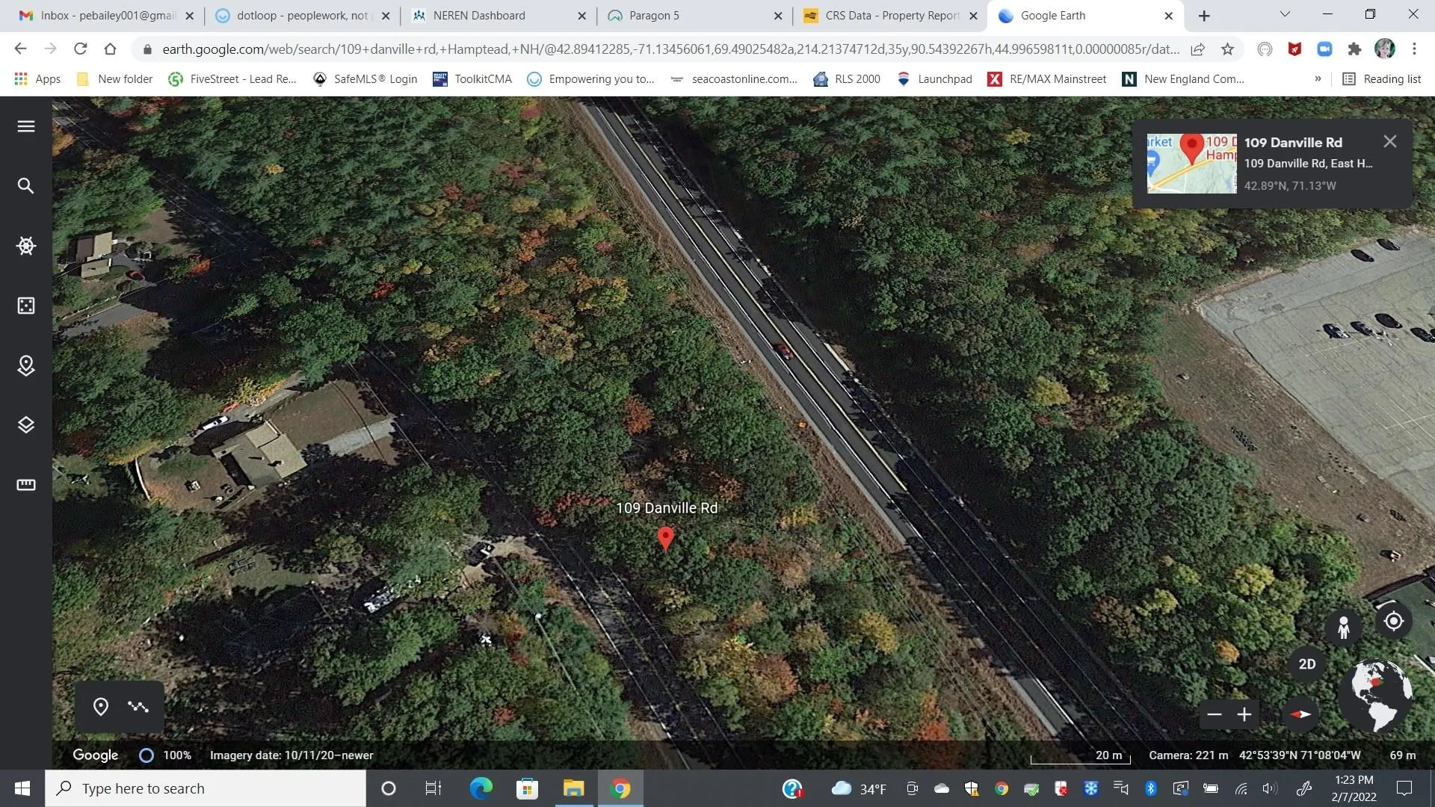The width and height of the screenshot is (1435, 807).
Task: Open Microsoft Edge from taskbar
Action: (481, 788)
